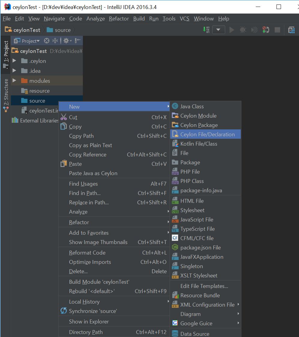Open the New submenu in context menu
This screenshot has height=337, width=299.
[x=114, y=107]
